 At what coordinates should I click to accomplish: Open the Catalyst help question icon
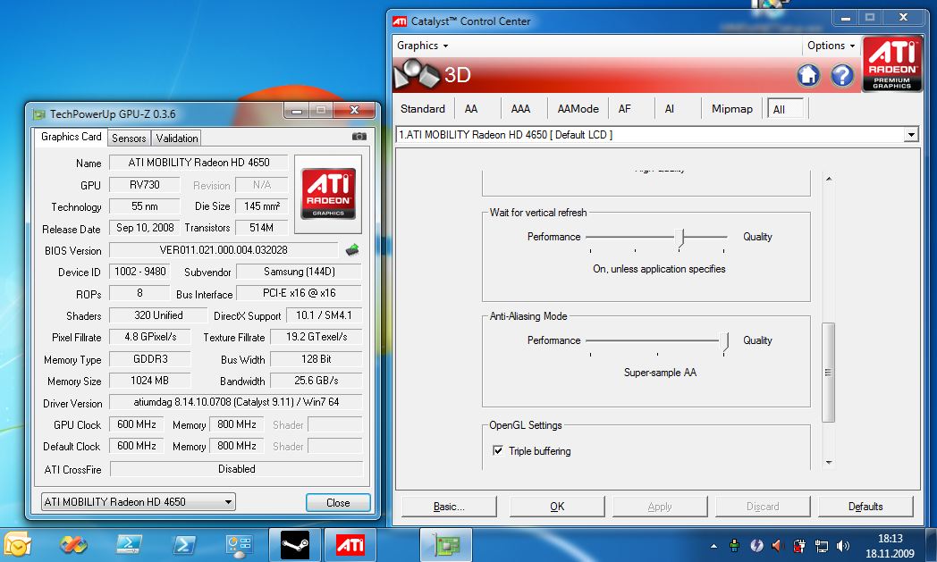(x=842, y=75)
